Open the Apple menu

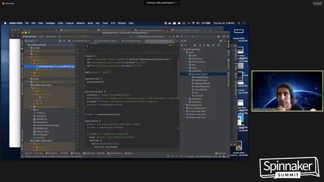[5, 23]
